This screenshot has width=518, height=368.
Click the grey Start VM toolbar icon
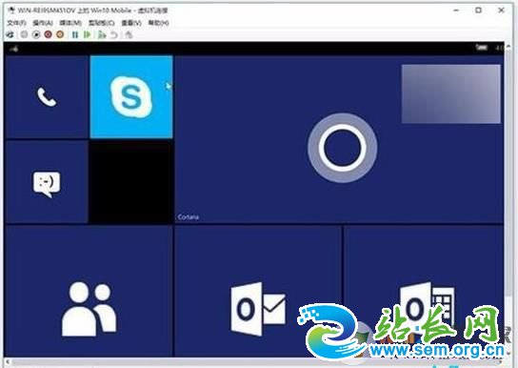click(x=24, y=34)
